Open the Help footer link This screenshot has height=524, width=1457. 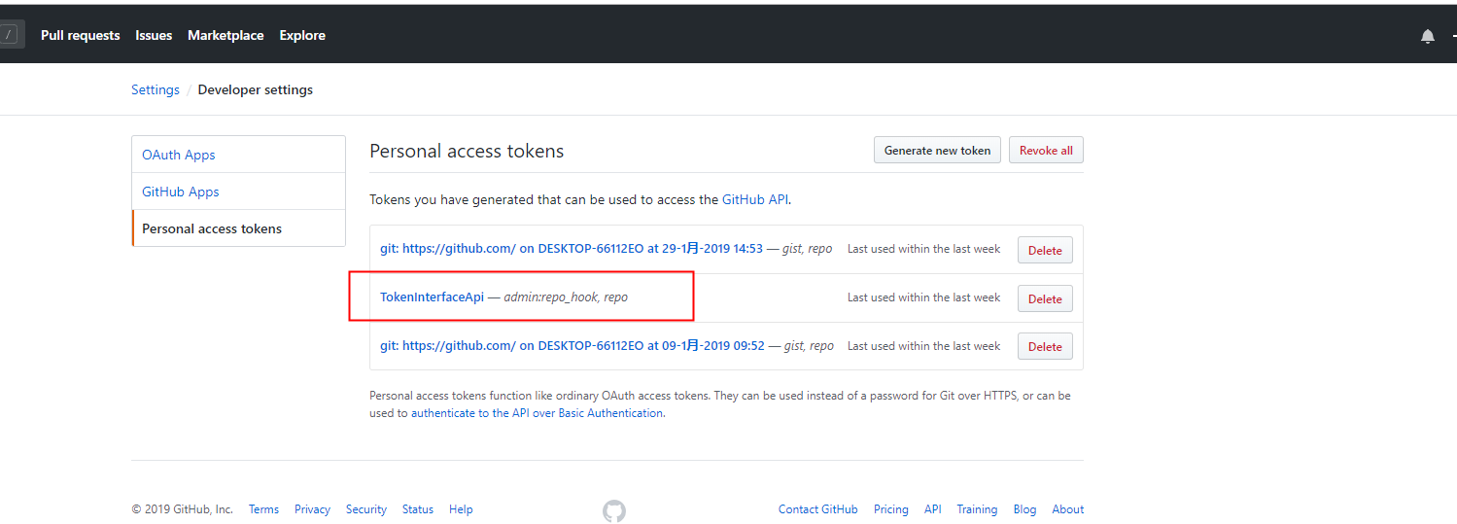pos(461,509)
